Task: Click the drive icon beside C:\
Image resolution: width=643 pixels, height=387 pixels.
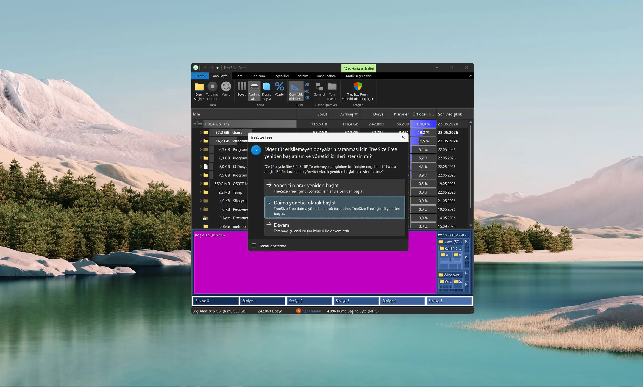Action: point(200,124)
